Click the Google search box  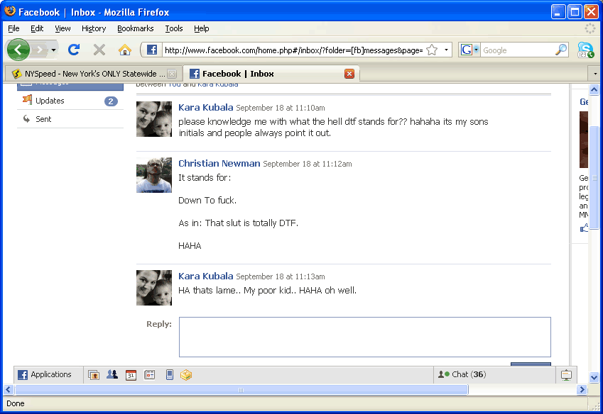518,50
